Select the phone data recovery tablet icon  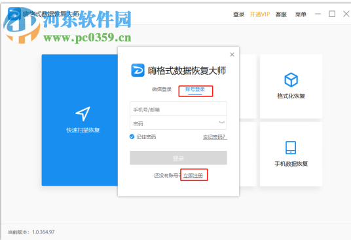291,148
